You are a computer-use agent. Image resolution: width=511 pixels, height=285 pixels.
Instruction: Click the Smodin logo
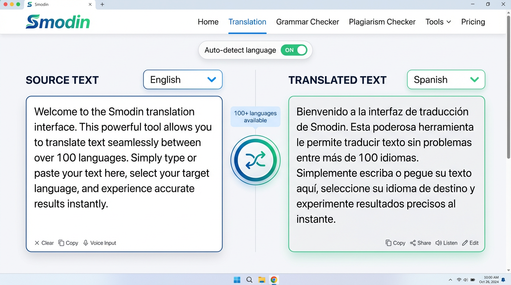(x=58, y=22)
